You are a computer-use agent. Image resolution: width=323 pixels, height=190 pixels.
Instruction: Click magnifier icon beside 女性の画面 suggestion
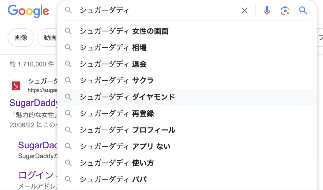[68, 31]
